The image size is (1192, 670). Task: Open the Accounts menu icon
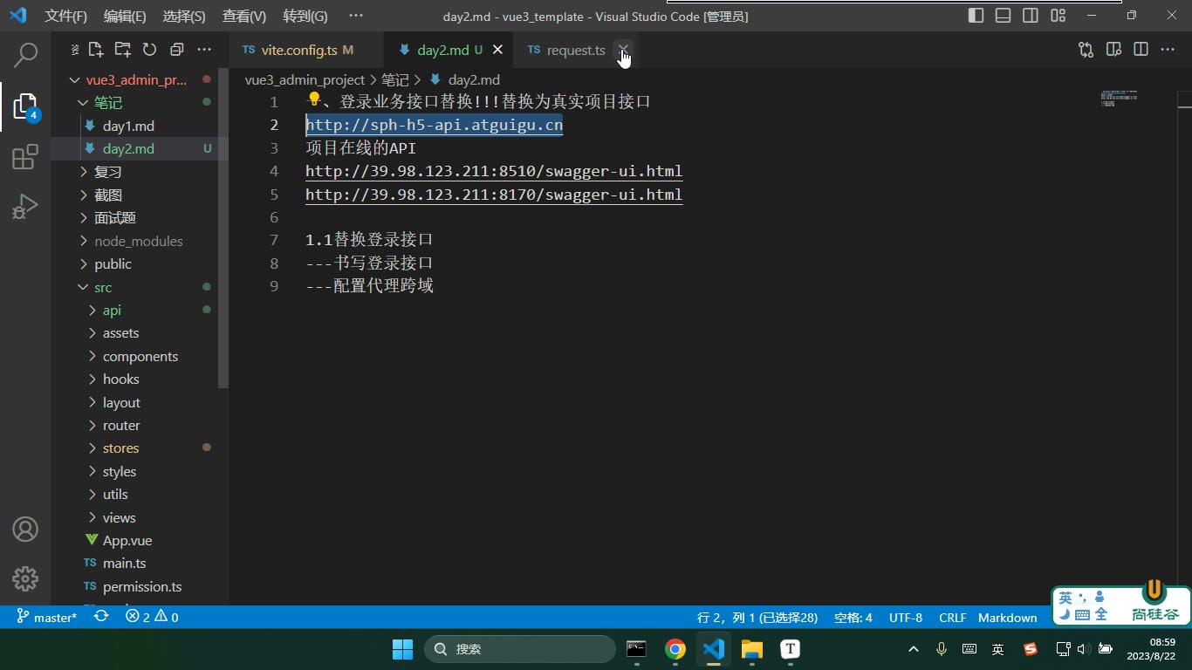[x=25, y=529]
